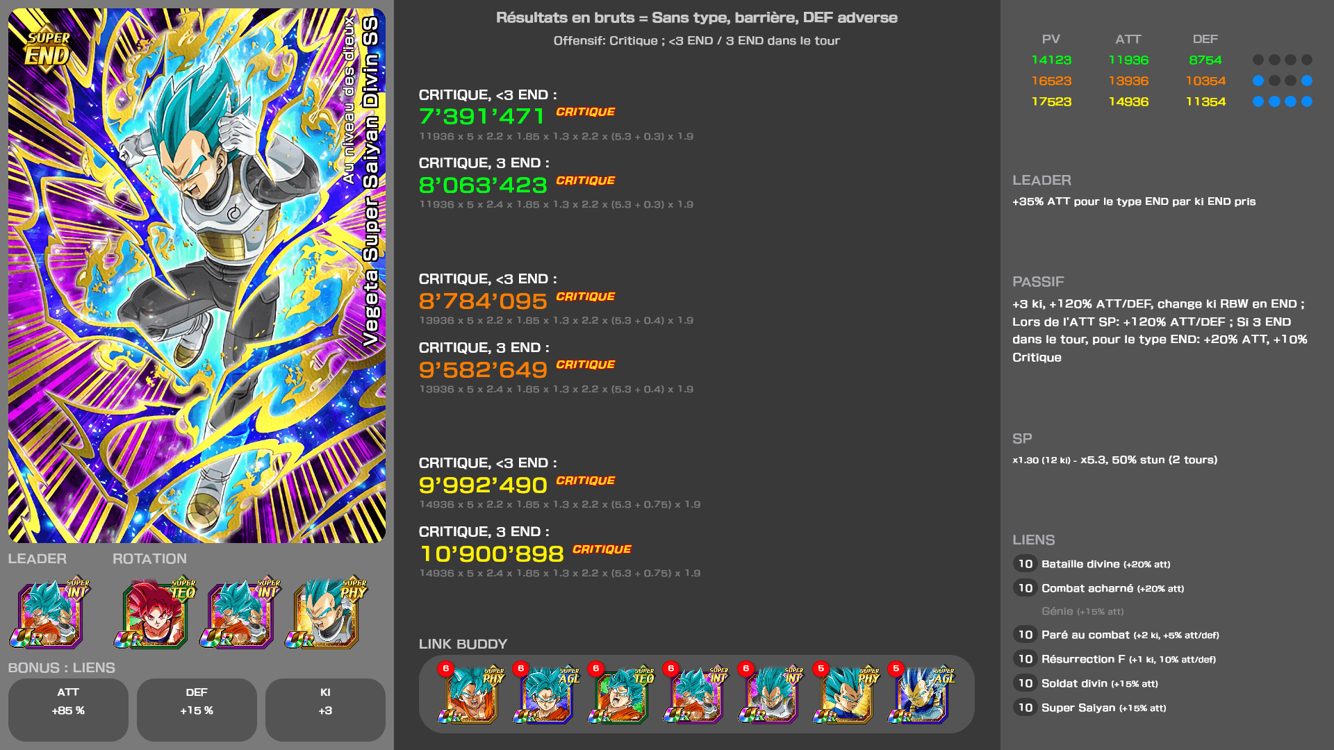This screenshot has width=1334, height=750.
Task: Click the Résurrection F link name
Action: point(1083,659)
